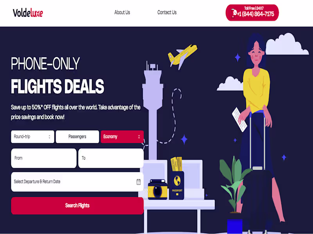Click the passport illustration
The width and height of the screenshot is (313, 234).
pos(177,185)
